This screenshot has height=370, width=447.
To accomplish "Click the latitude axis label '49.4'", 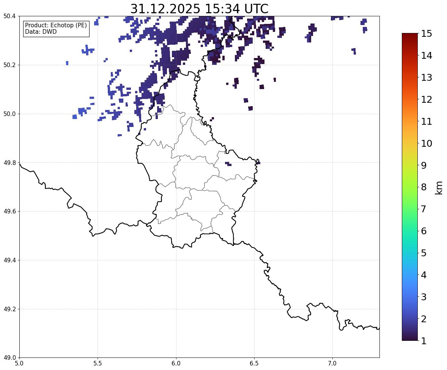I will pyautogui.click(x=9, y=260).
